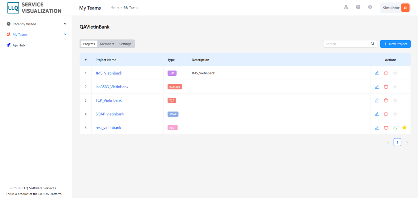Image resolution: width=418 pixels, height=198 pixels.
Task: Open the organization hierarchy icon in header
Action: click(x=346, y=7)
